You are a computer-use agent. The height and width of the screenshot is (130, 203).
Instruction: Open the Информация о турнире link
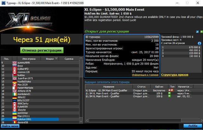pyautogui.click(x=145, y=75)
